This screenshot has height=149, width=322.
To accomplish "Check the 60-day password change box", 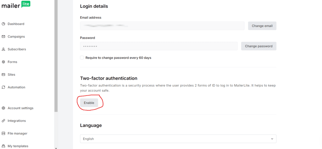I will pos(82,58).
